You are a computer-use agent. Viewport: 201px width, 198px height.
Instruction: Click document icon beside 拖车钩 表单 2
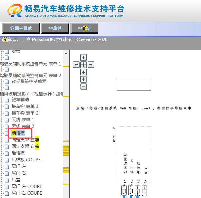(7, 113)
